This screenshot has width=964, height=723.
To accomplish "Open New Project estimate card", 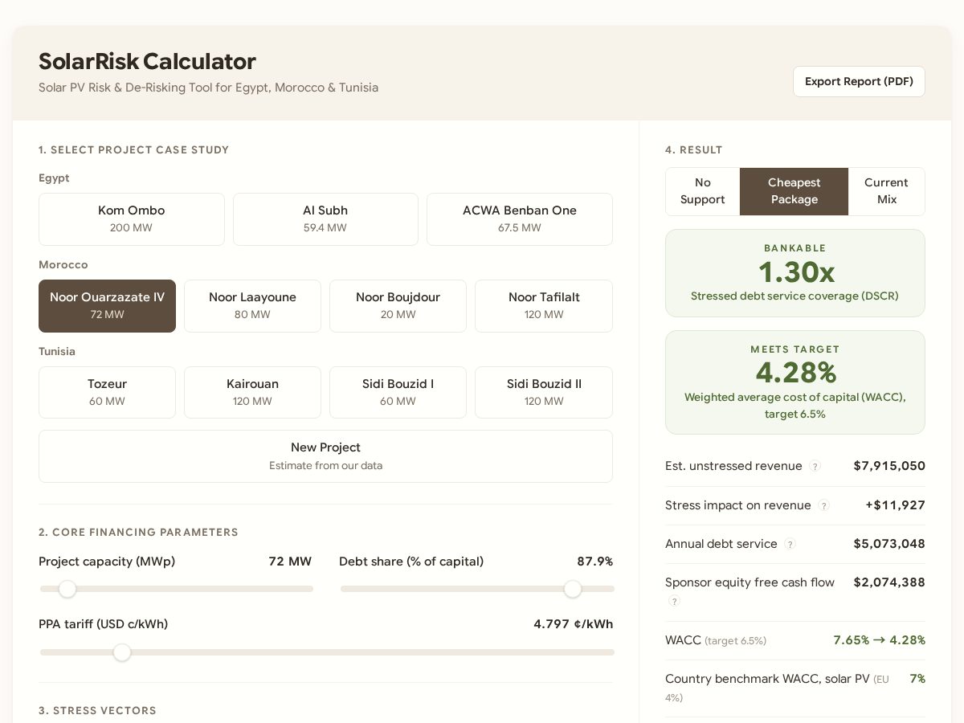I will click(325, 456).
